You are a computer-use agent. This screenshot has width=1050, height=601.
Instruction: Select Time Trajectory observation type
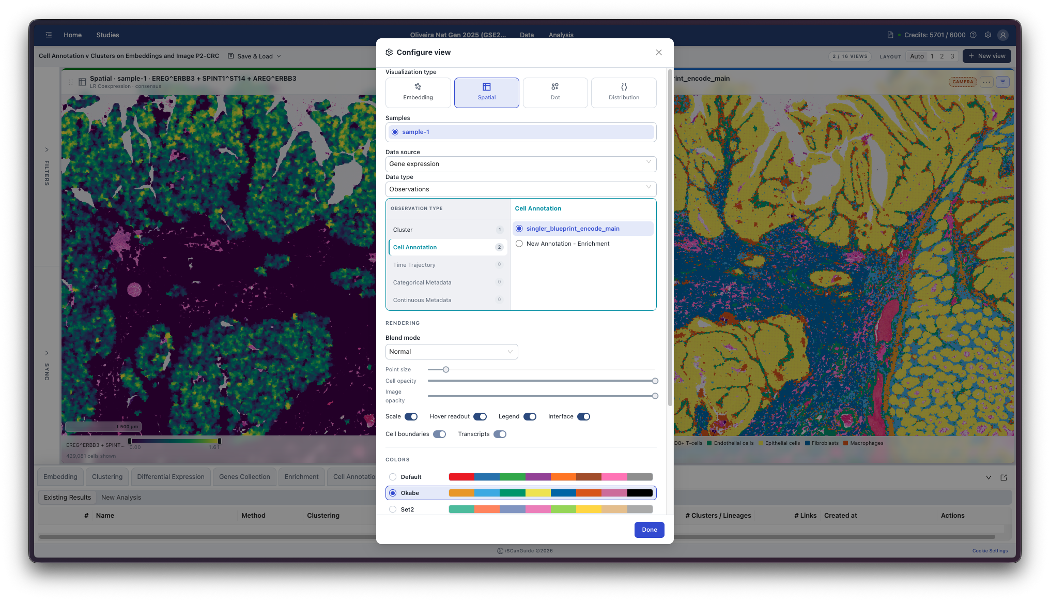pyautogui.click(x=447, y=265)
